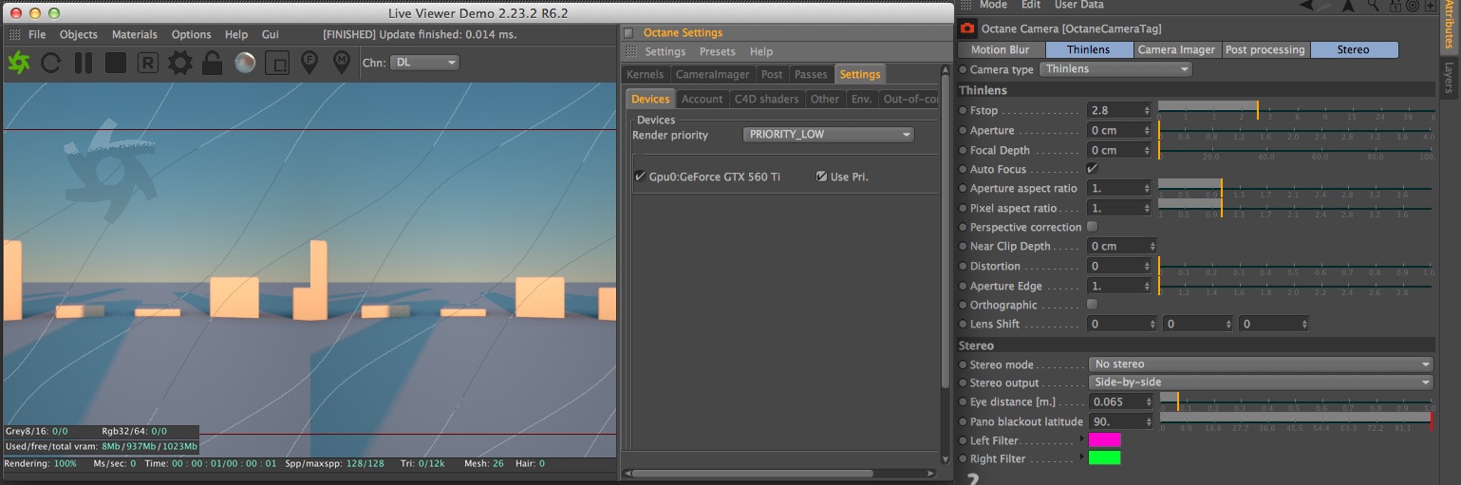1461x485 pixels.
Task: Open the Objects menu in Live Viewer
Action: [x=79, y=34]
